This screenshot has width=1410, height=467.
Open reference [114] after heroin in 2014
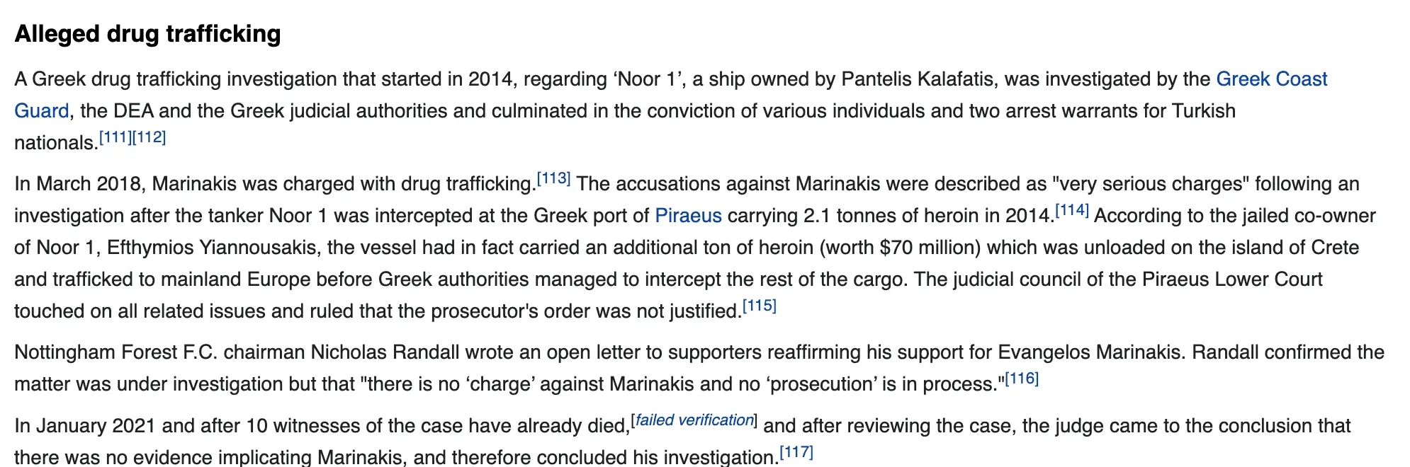point(1071,210)
